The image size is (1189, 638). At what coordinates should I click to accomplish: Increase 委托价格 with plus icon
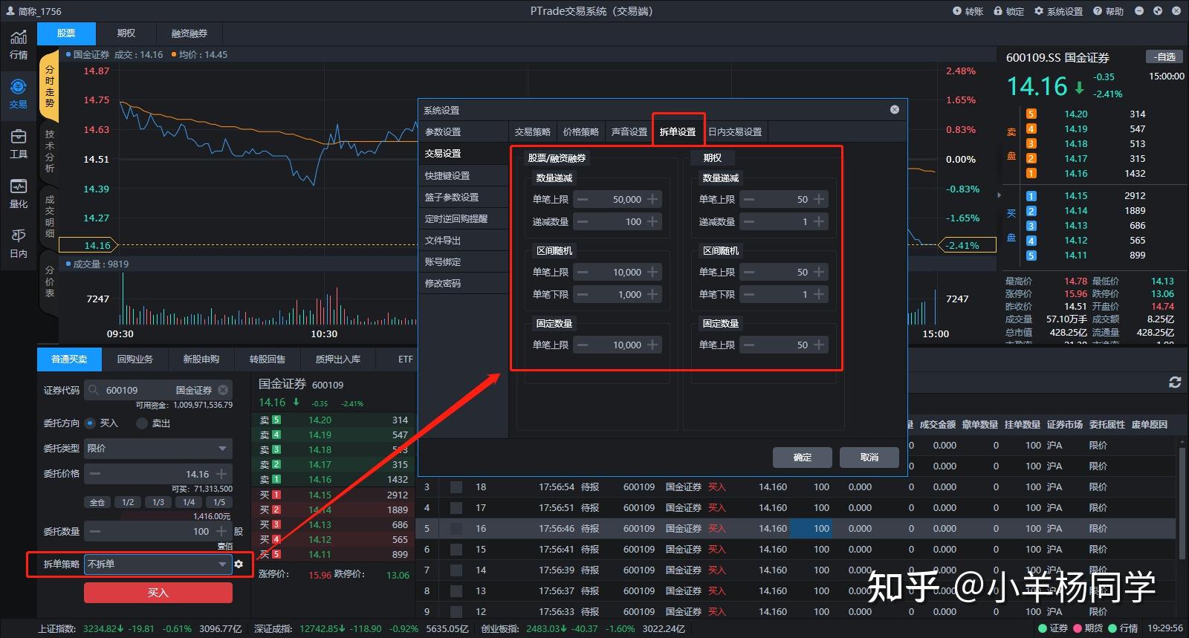(x=221, y=474)
